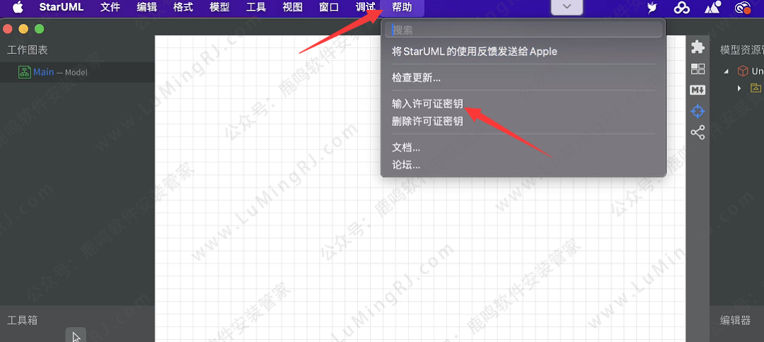Viewport: 764px width, 342px height.
Task: Click the green diagram icon beside Main
Action: coord(24,72)
